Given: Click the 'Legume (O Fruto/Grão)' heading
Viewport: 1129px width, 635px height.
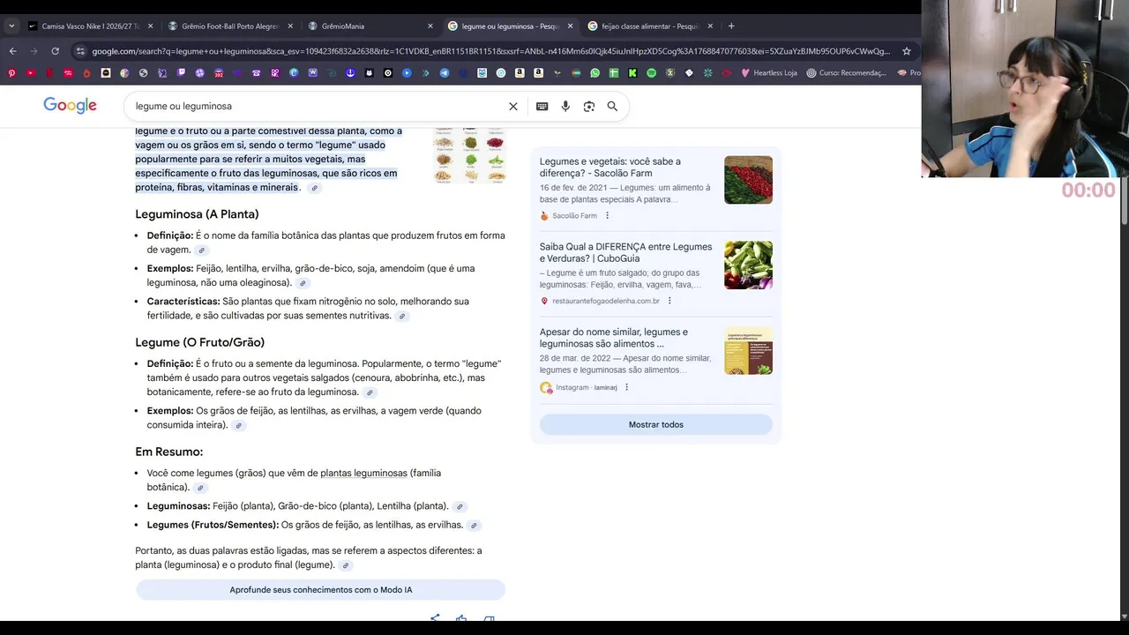Looking at the screenshot, I should point(199,342).
